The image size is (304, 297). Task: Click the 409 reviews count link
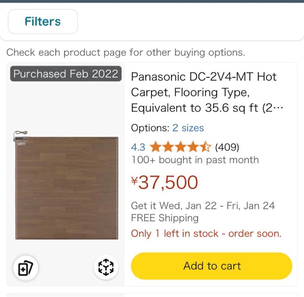pos(227,147)
